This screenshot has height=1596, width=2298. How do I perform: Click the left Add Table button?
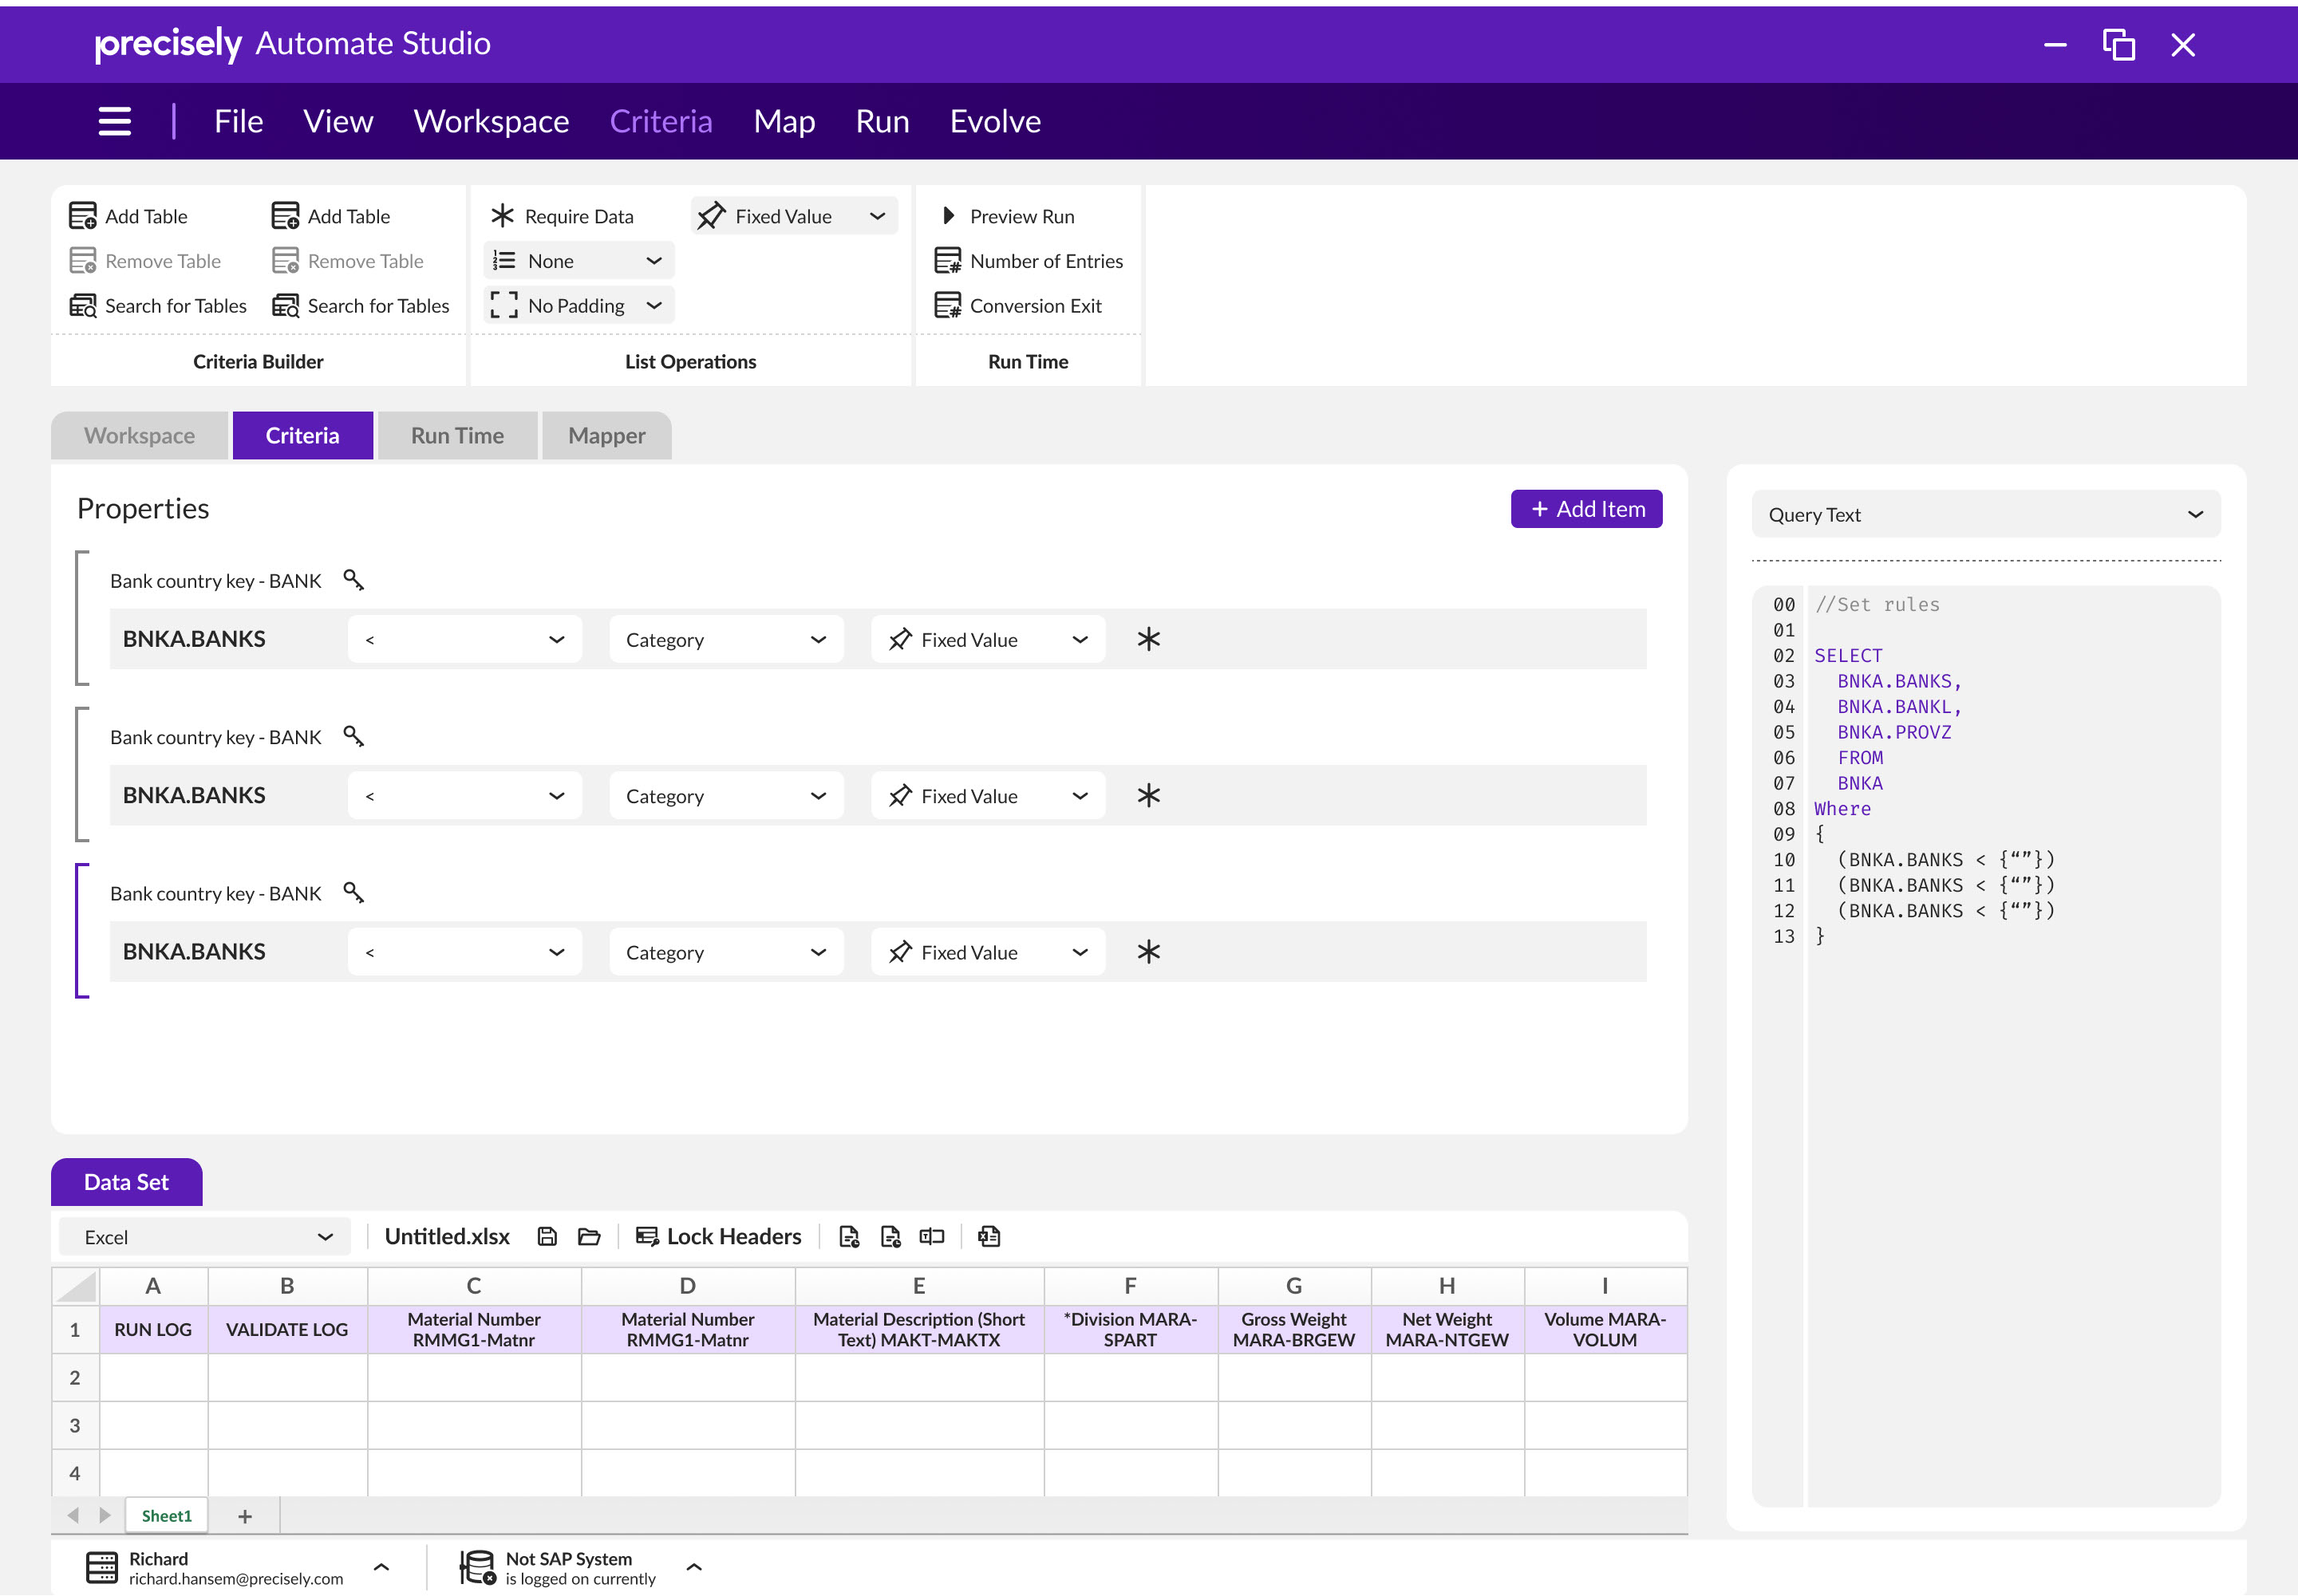[x=128, y=216]
